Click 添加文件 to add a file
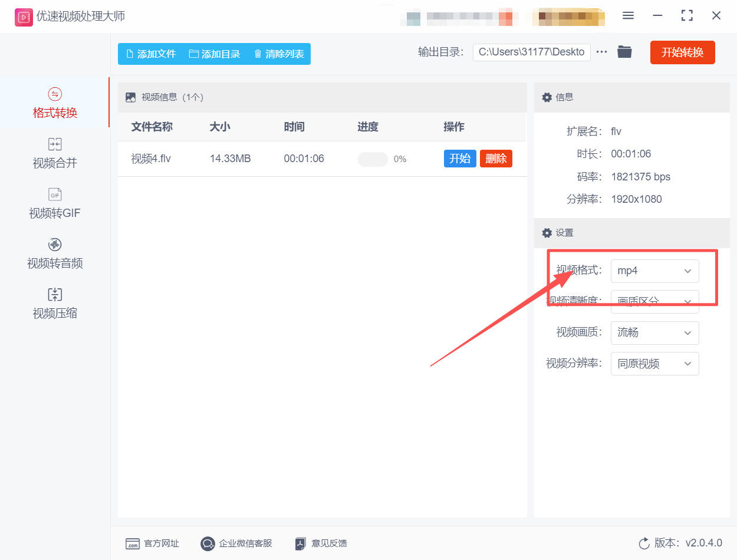This screenshot has width=737, height=560. pos(149,53)
